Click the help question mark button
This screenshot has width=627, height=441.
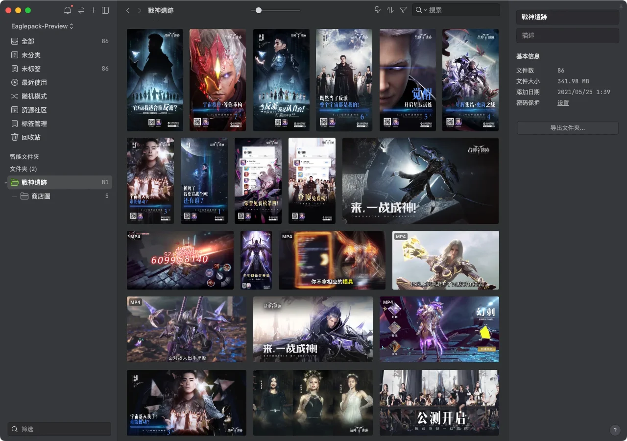click(x=615, y=430)
